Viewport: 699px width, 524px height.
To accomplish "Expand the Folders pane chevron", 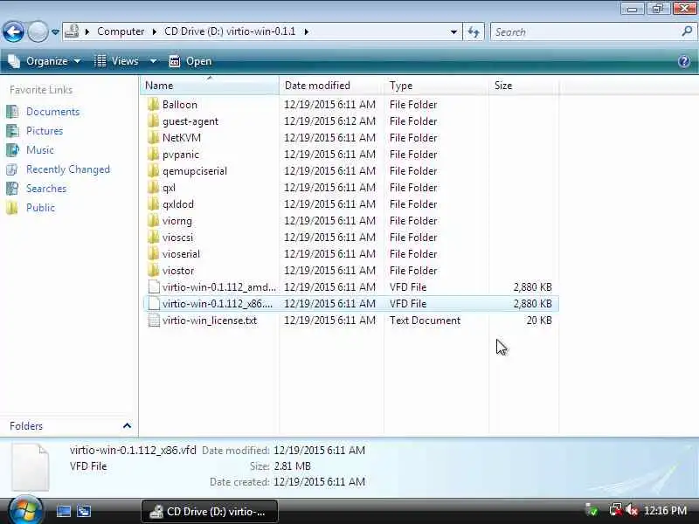I will 127,426.
